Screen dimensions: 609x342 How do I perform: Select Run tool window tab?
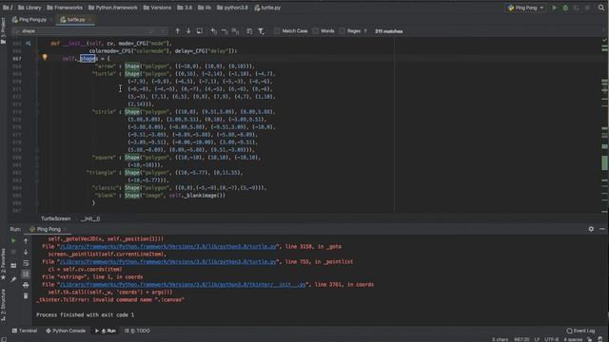click(106, 331)
